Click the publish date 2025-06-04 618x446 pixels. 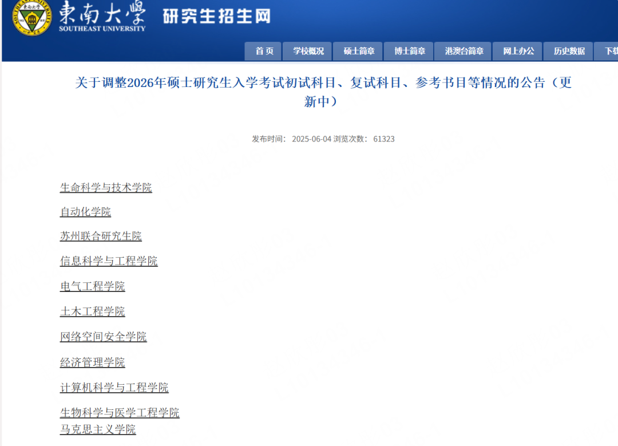tap(311, 139)
